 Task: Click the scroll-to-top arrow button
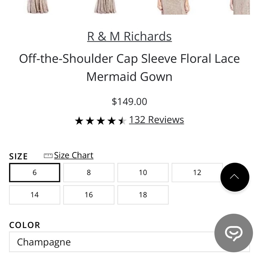click(235, 177)
